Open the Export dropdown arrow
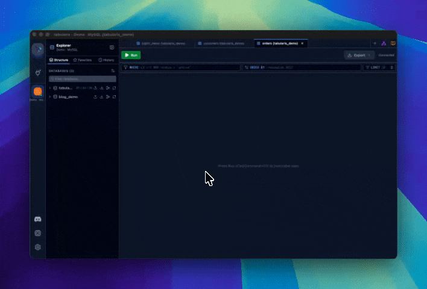This screenshot has height=289, width=427. coord(369,55)
